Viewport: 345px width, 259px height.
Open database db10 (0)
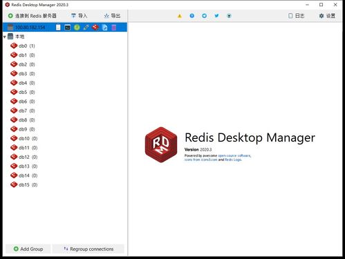pyautogui.click(x=24, y=138)
